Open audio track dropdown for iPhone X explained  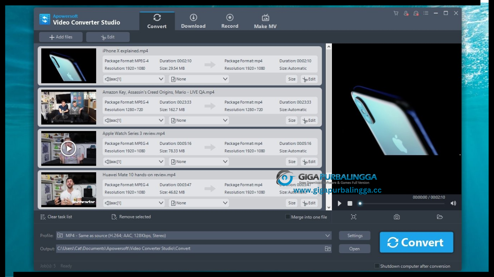tap(134, 79)
